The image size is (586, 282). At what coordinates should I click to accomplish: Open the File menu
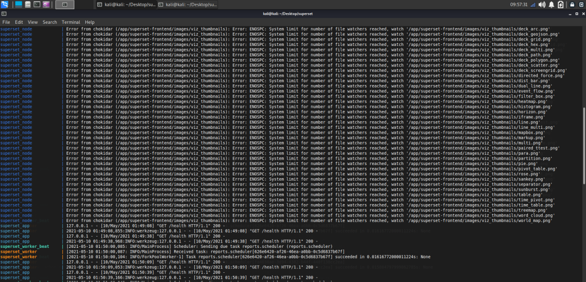pos(7,22)
